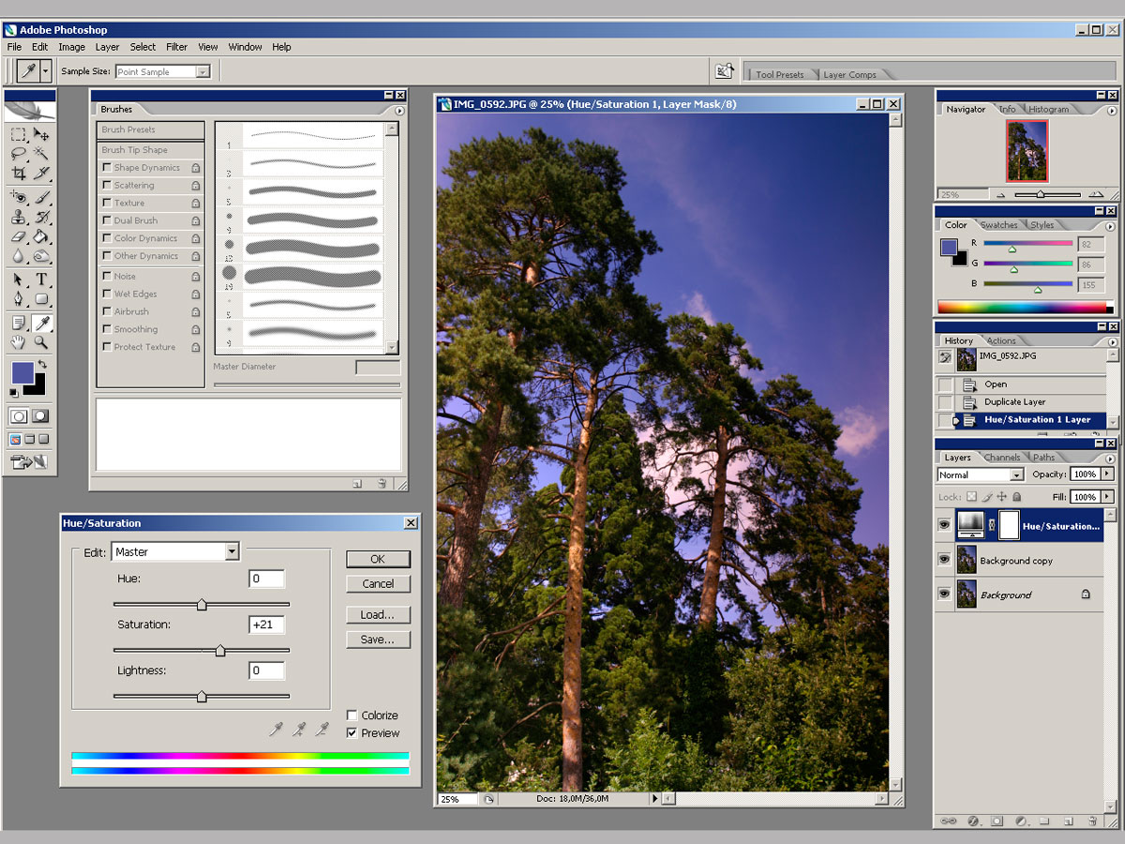Select the Lasso tool
The width and height of the screenshot is (1125, 844).
19,153
